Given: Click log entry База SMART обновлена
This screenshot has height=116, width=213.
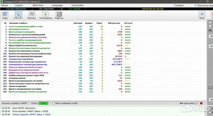Looking at the screenshot, I should click(x=24, y=108).
